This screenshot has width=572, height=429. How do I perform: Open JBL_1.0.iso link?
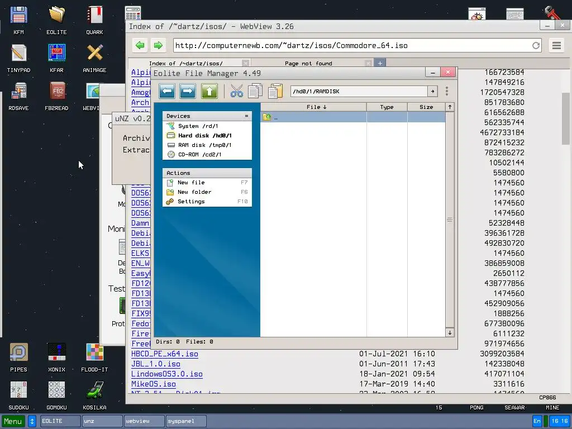(x=156, y=364)
